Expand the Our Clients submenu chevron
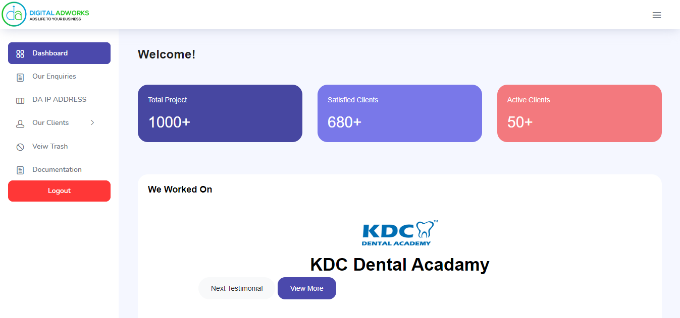 (x=92, y=122)
